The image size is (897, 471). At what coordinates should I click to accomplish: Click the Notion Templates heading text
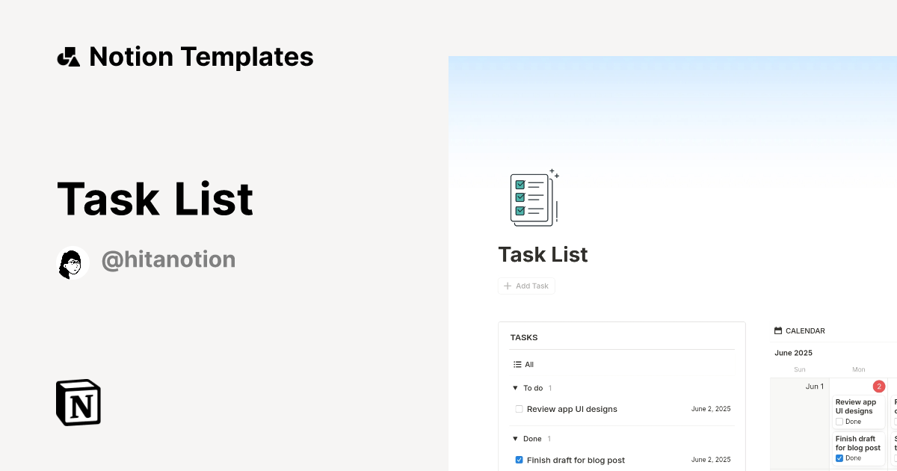[x=201, y=57]
